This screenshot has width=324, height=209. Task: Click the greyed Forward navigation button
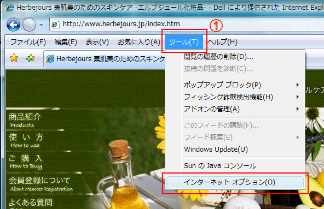coord(29,25)
